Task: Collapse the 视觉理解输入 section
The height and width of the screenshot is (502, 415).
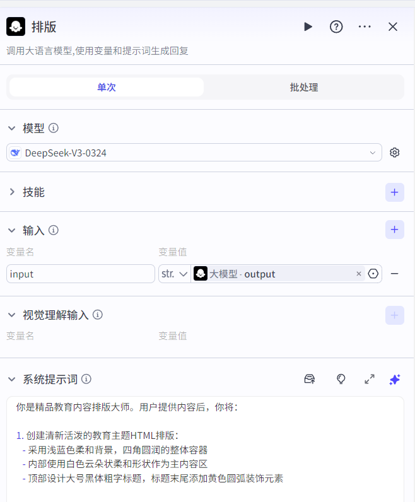Action: [x=12, y=315]
